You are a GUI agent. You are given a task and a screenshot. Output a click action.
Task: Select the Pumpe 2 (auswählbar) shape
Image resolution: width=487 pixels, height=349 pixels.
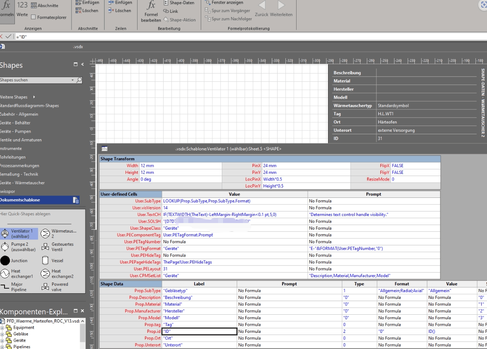pyautogui.click(x=5, y=247)
